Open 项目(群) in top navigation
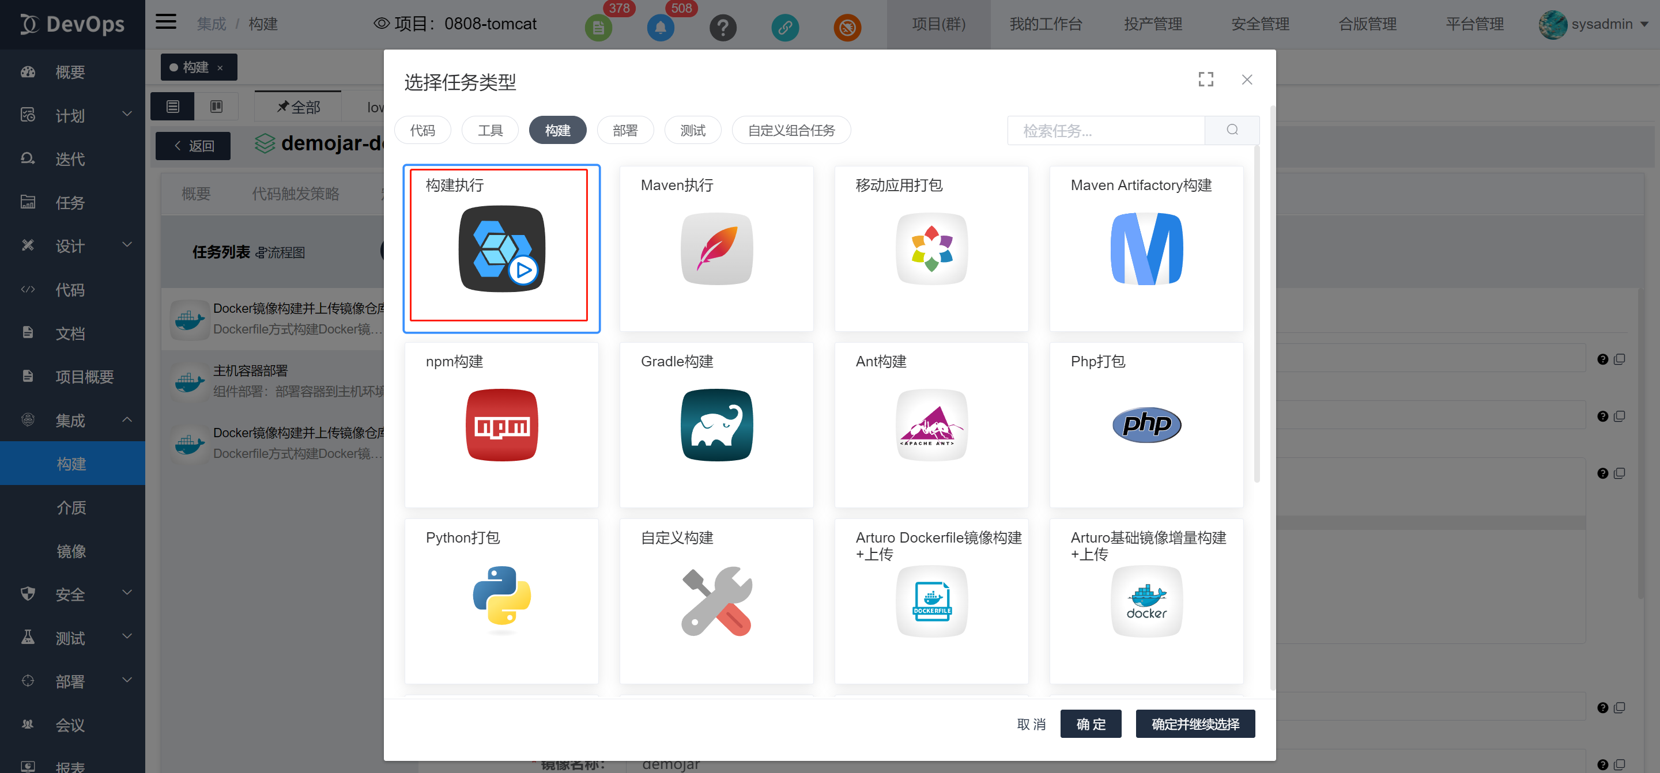The width and height of the screenshot is (1660, 773). coord(938,24)
